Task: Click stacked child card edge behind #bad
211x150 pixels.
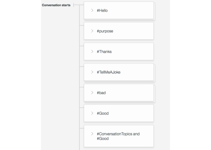Action: click(x=154, y=94)
